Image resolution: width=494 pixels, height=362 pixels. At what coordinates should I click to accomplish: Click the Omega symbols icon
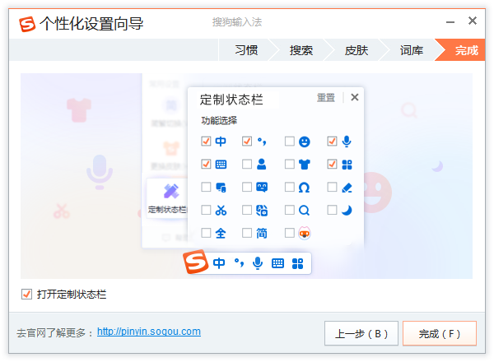304,188
